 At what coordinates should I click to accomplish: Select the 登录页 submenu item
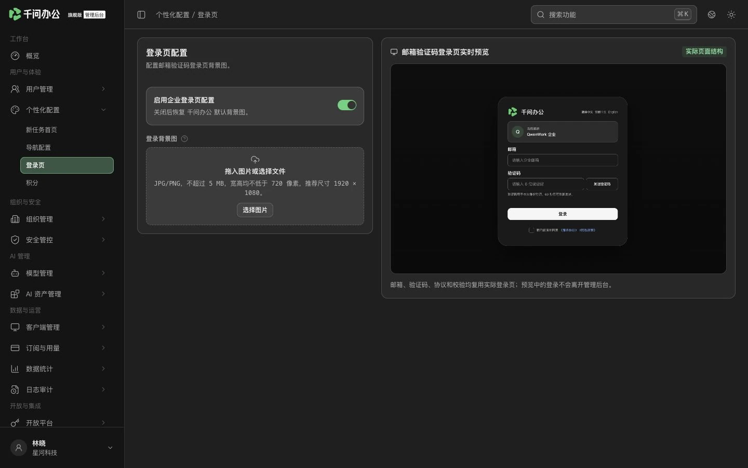click(x=67, y=165)
